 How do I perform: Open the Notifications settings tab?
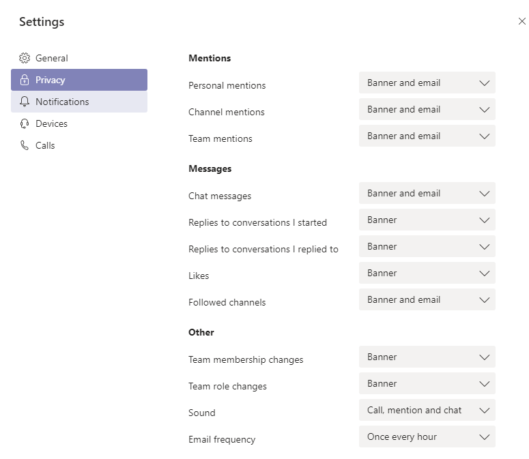click(x=79, y=102)
